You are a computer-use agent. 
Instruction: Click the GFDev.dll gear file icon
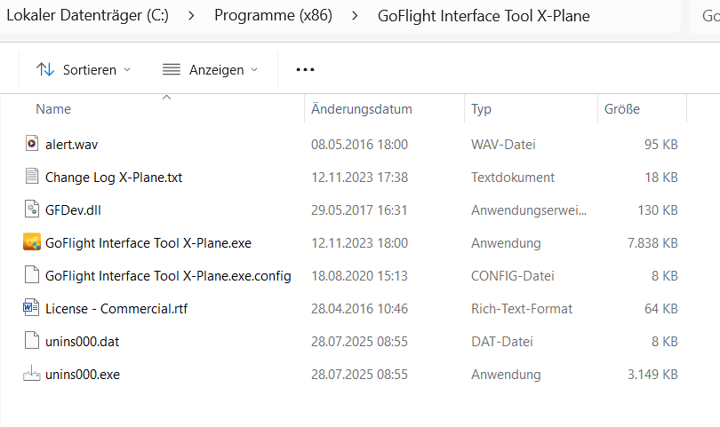(32, 210)
